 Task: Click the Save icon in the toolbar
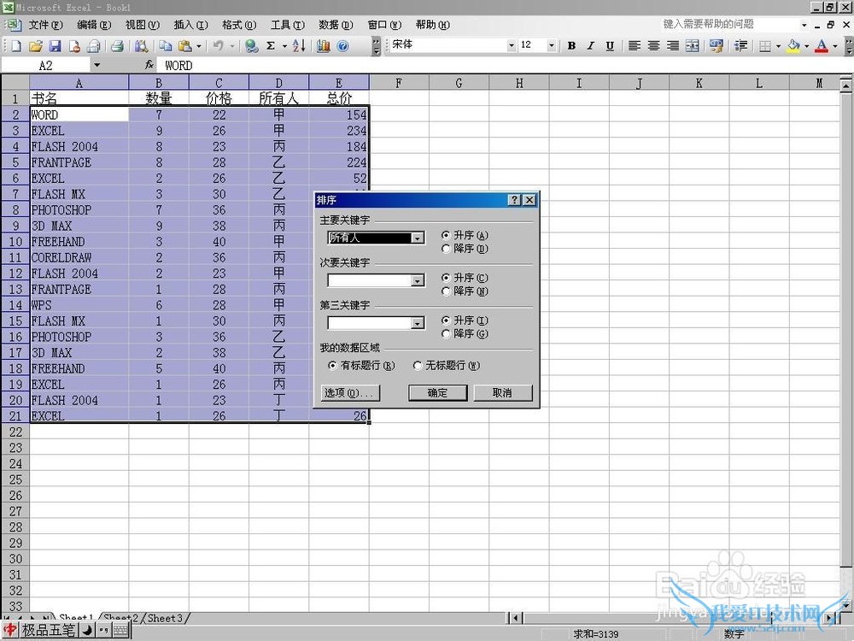(x=55, y=46)
